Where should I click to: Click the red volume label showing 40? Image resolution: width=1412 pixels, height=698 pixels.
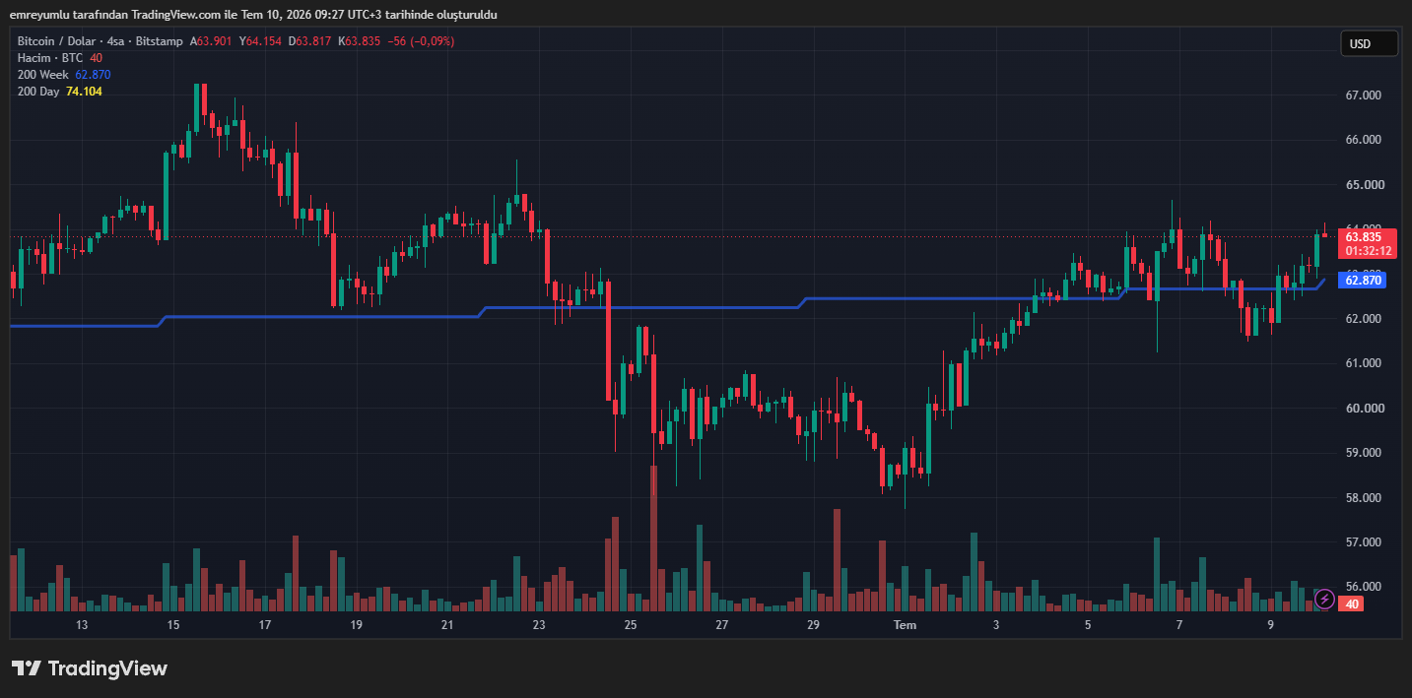click(x=1352, y=603)
